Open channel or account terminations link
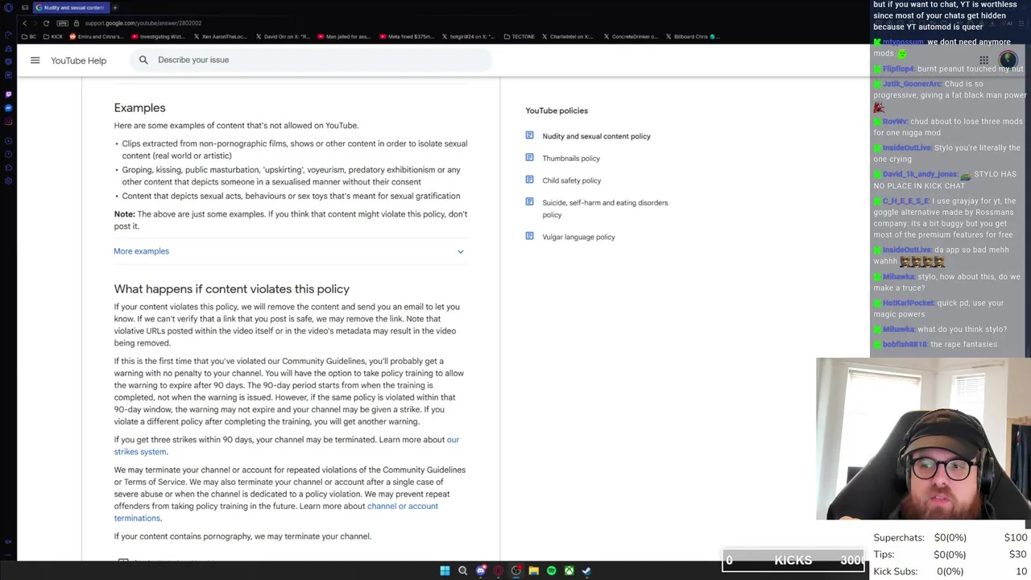The width and height of the screenshot is (1031, 580). [x=275, y=512]
